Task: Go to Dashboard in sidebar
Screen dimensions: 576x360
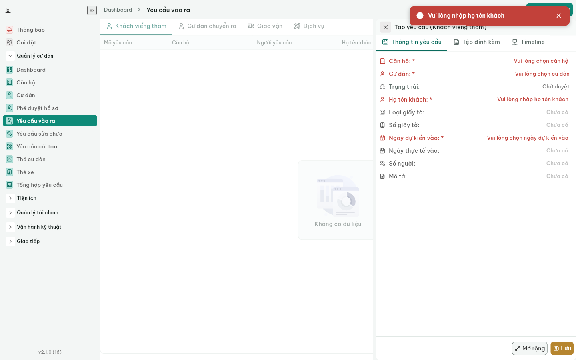Action: tap(50, 70)
